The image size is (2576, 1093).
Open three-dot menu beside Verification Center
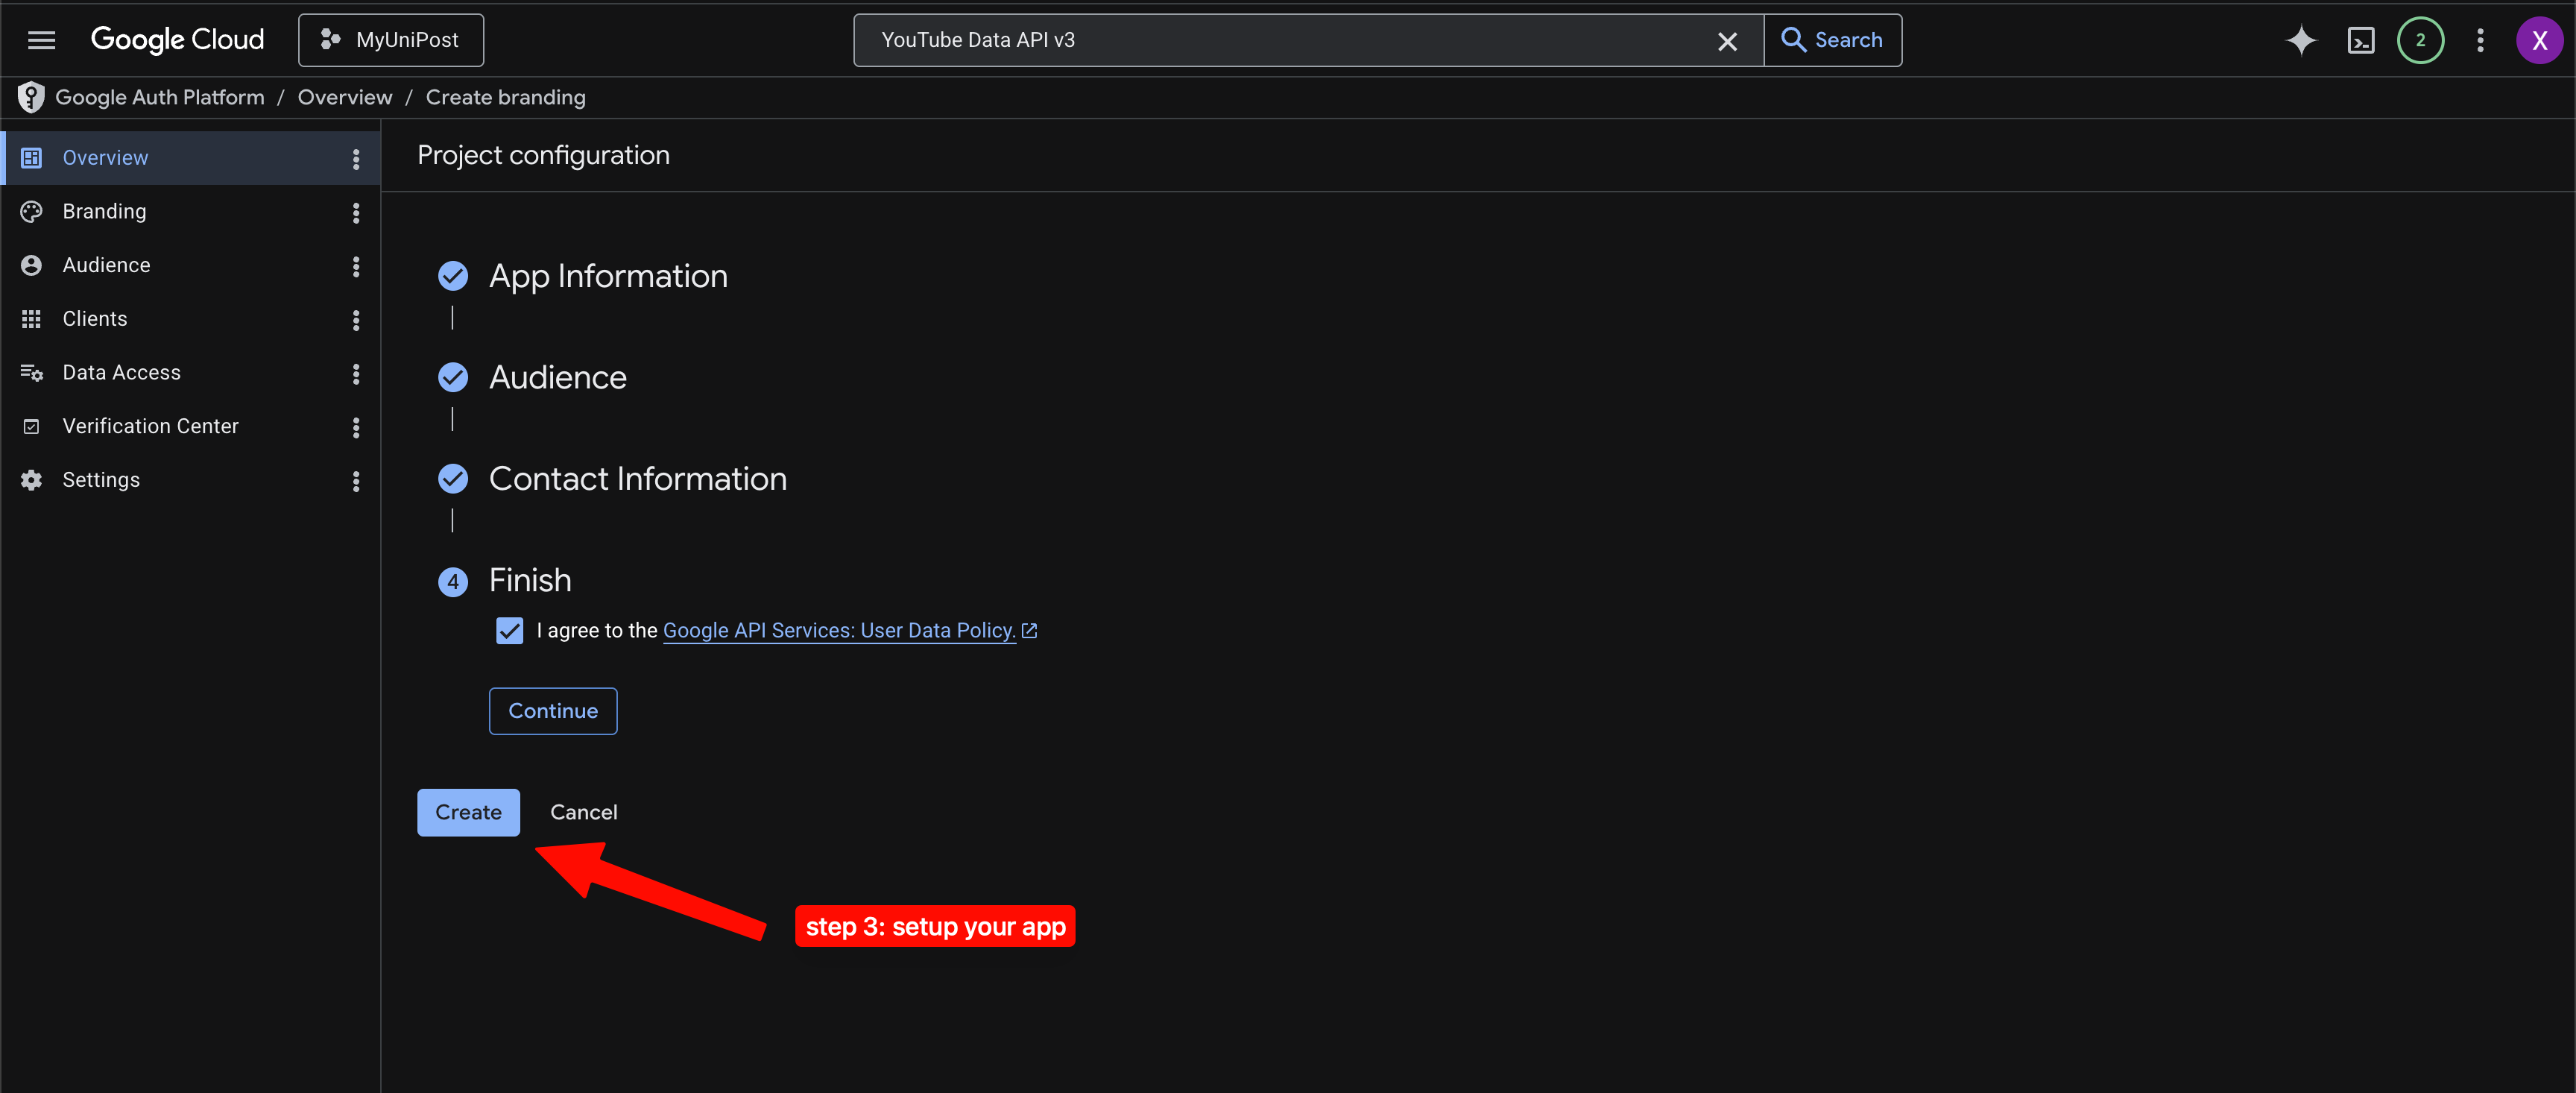[x=356, y=428]
